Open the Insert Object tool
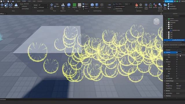The image size is (185, 104). [x=146, y=6]
